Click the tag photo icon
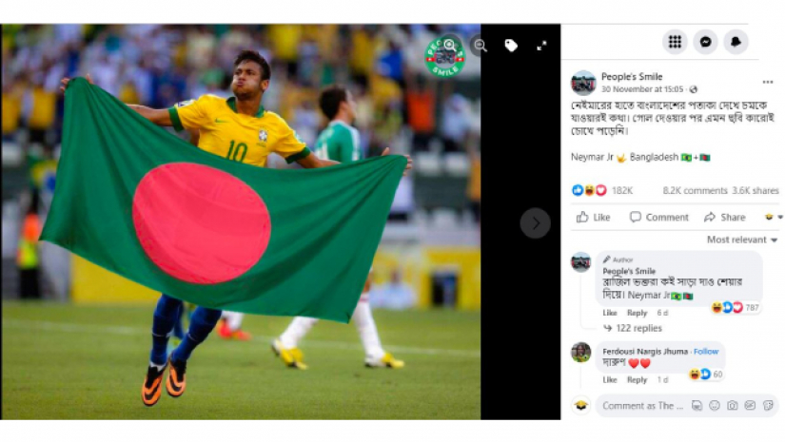Image resolution: width=785 pixels, height=442 pixels. [x=511, y=46]
